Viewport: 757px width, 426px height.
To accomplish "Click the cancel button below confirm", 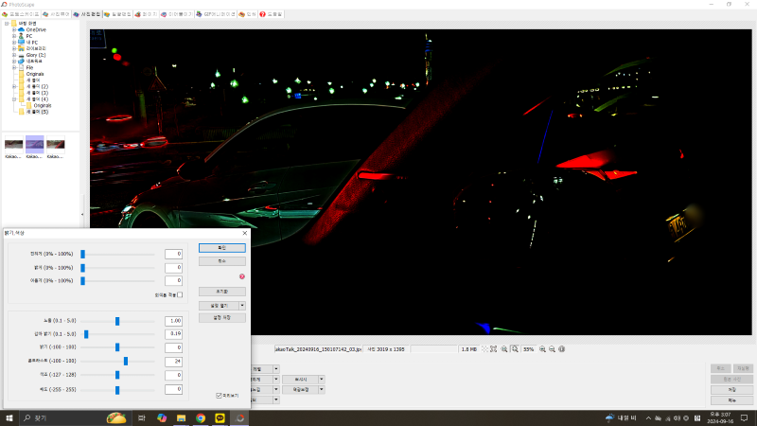I will [x=221, y=259].
